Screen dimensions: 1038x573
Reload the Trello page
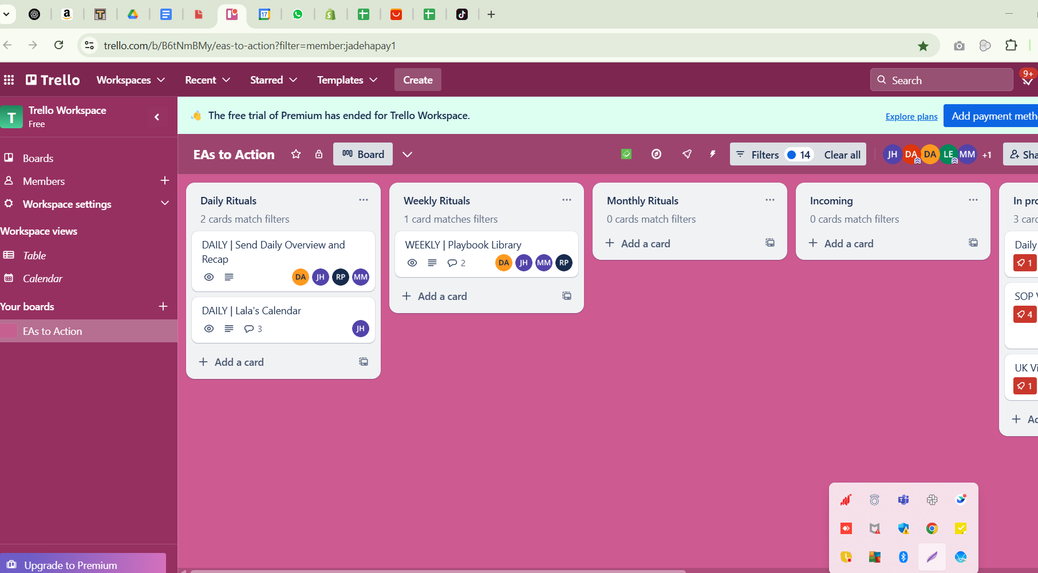point(58,45)
